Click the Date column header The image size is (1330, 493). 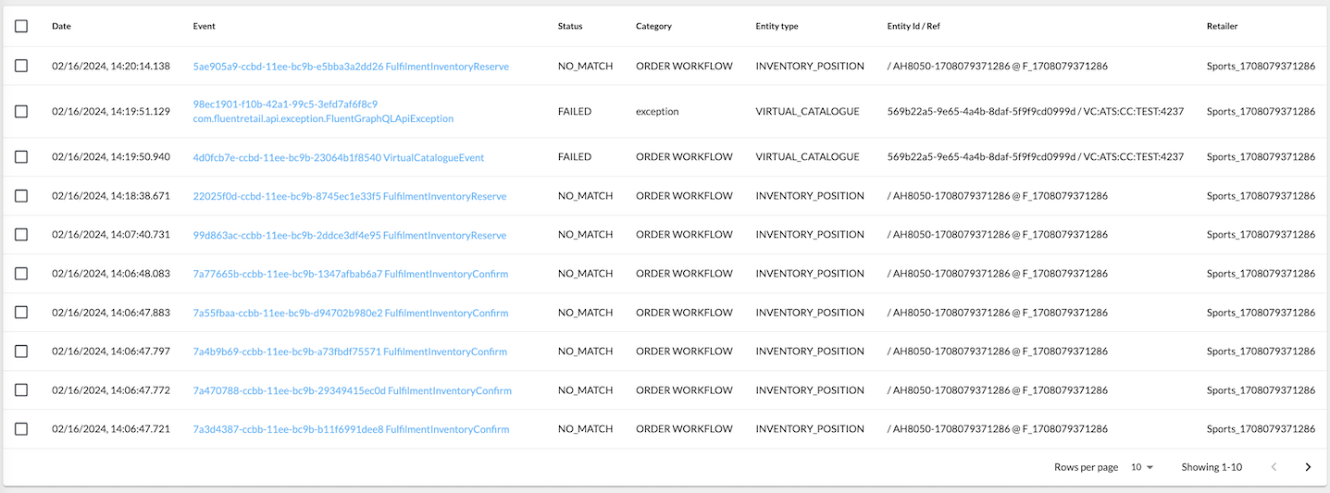(61, 26)
